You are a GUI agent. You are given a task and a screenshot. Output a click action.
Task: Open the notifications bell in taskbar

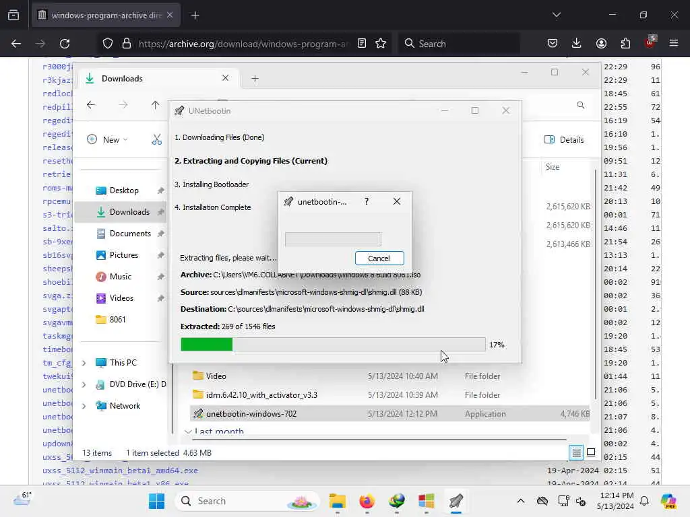tap(644, 501)
